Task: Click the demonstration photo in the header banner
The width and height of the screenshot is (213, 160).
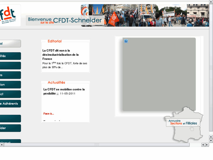Action: [x=145, y=15]
